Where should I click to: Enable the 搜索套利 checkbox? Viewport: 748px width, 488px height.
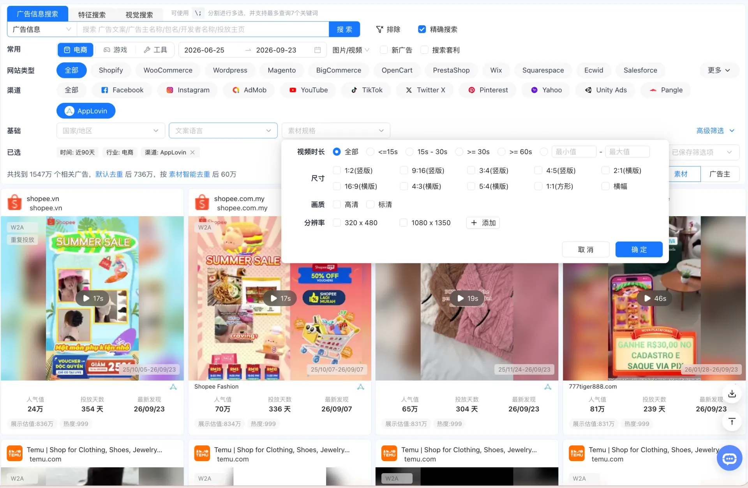coord(425,50)
